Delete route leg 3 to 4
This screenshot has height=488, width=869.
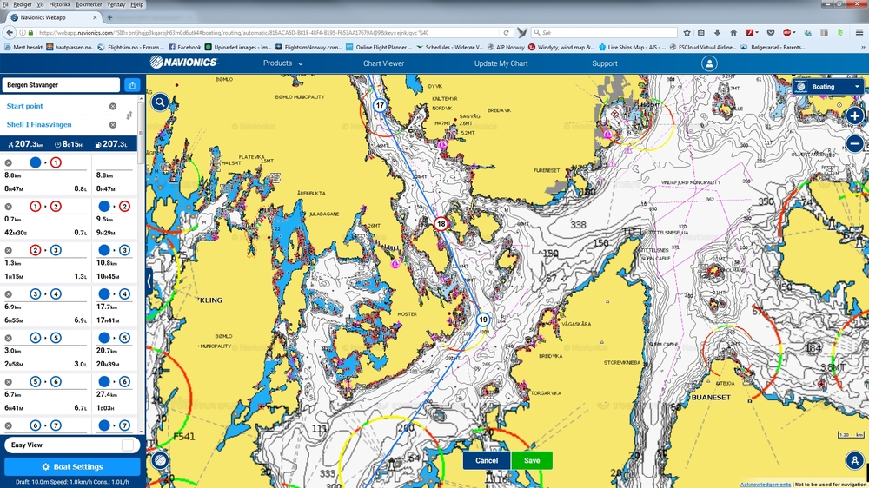point(9,294)
